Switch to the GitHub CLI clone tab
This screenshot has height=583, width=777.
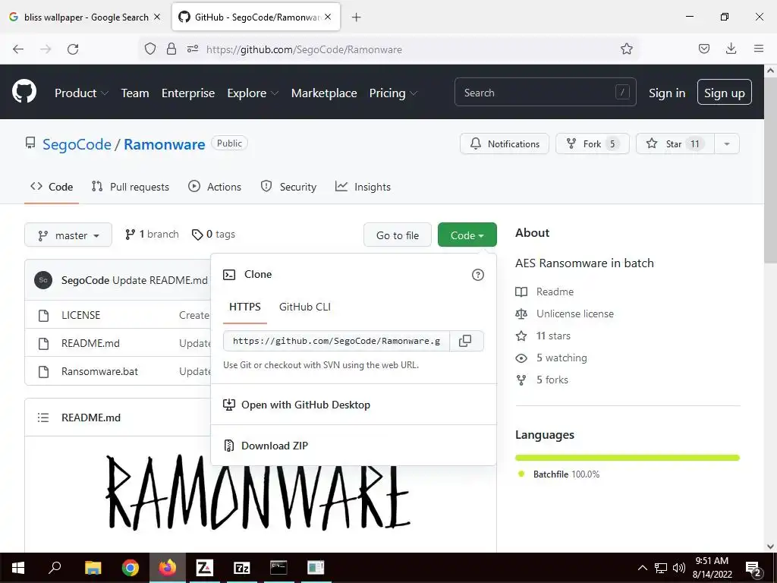pyautogui.click(x=305, y=307)
